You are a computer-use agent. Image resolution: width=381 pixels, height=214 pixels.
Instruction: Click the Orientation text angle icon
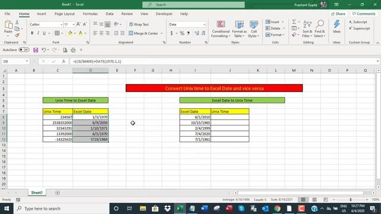117,24
